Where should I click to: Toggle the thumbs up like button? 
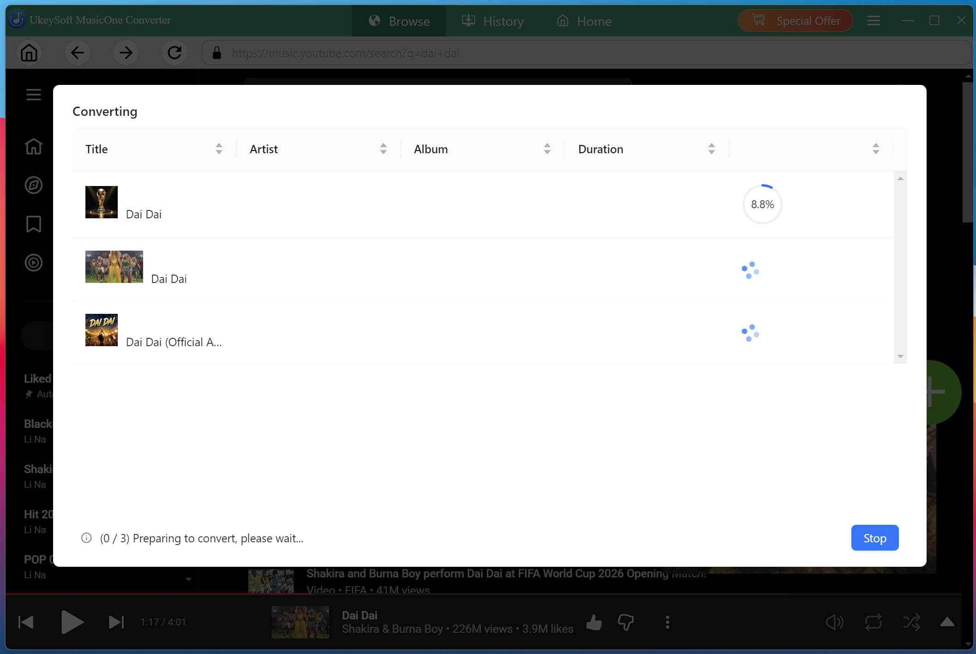594,622
